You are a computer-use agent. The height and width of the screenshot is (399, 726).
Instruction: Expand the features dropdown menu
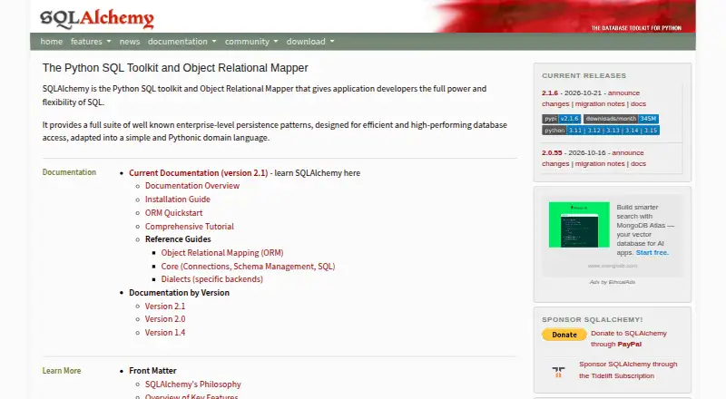pyautogui.click(x=91, y=41)
